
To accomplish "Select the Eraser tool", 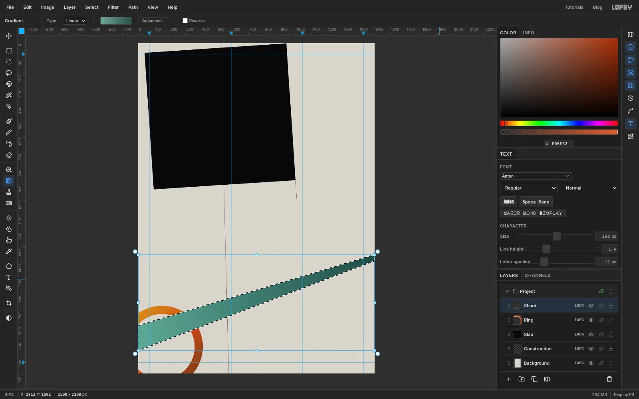I will click(x=9, y=155).
